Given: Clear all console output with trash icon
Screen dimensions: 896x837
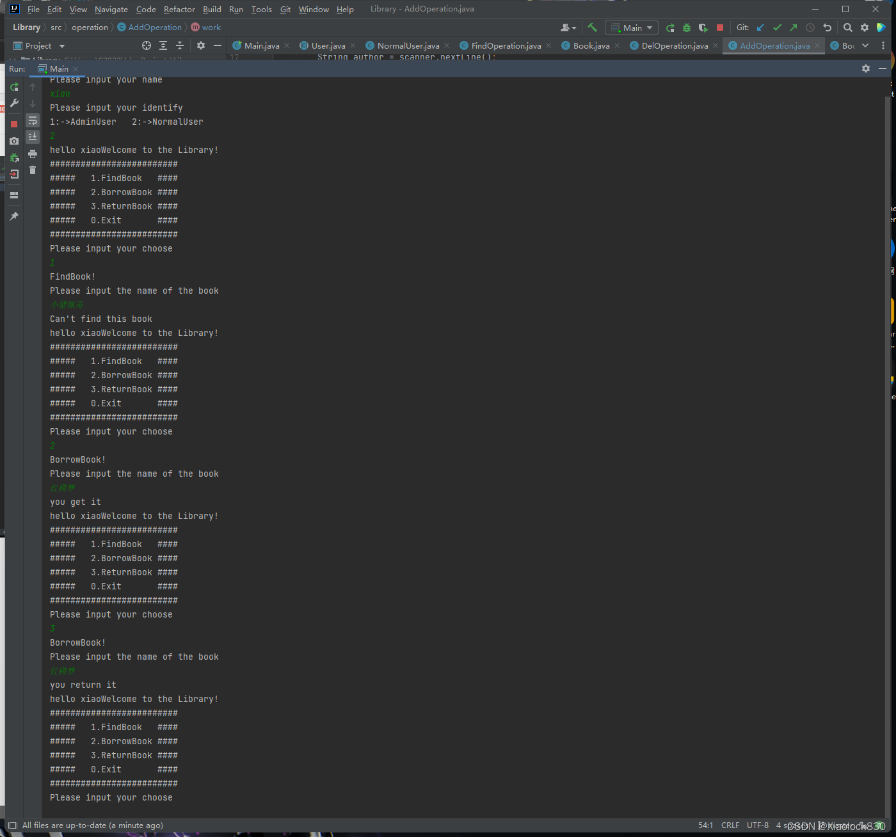Looking at the screenshot, I should [x=33, y=170].
